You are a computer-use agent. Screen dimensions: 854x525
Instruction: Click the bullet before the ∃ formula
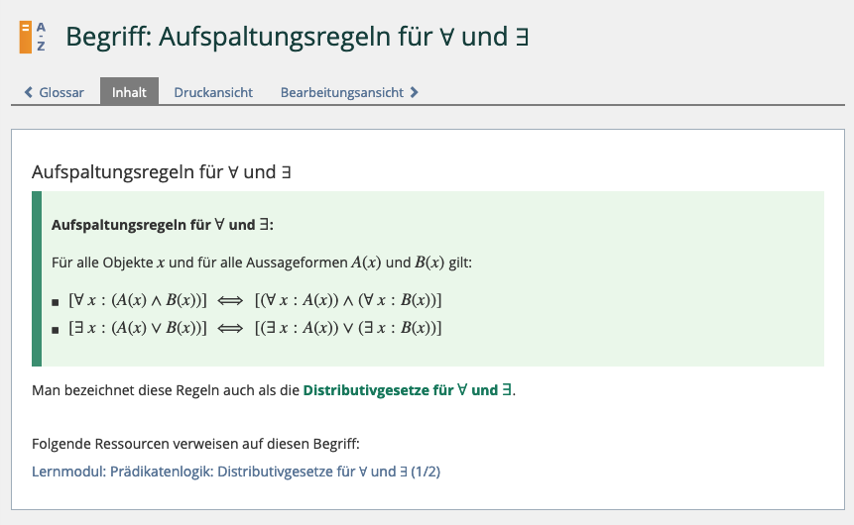pyautogui.click(x=56, y=329)
